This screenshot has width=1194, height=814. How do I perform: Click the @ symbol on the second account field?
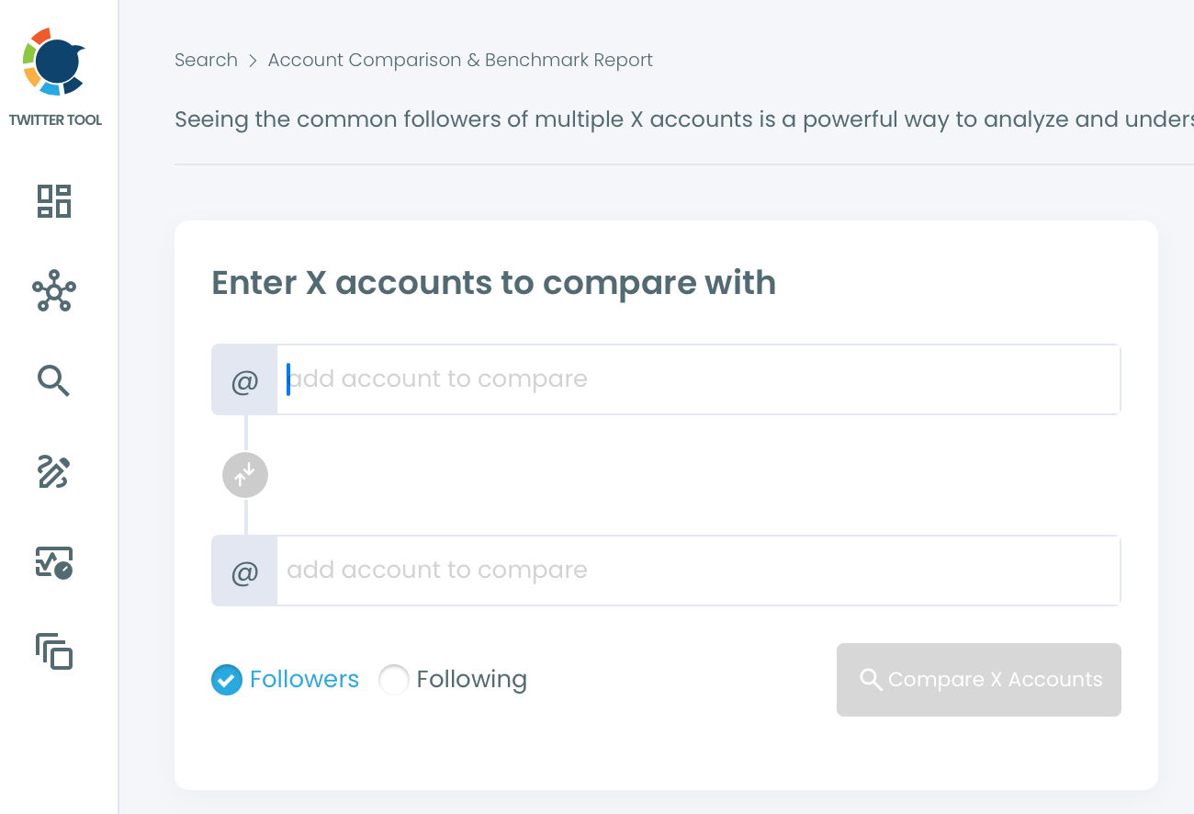click(x=244, y=571)
